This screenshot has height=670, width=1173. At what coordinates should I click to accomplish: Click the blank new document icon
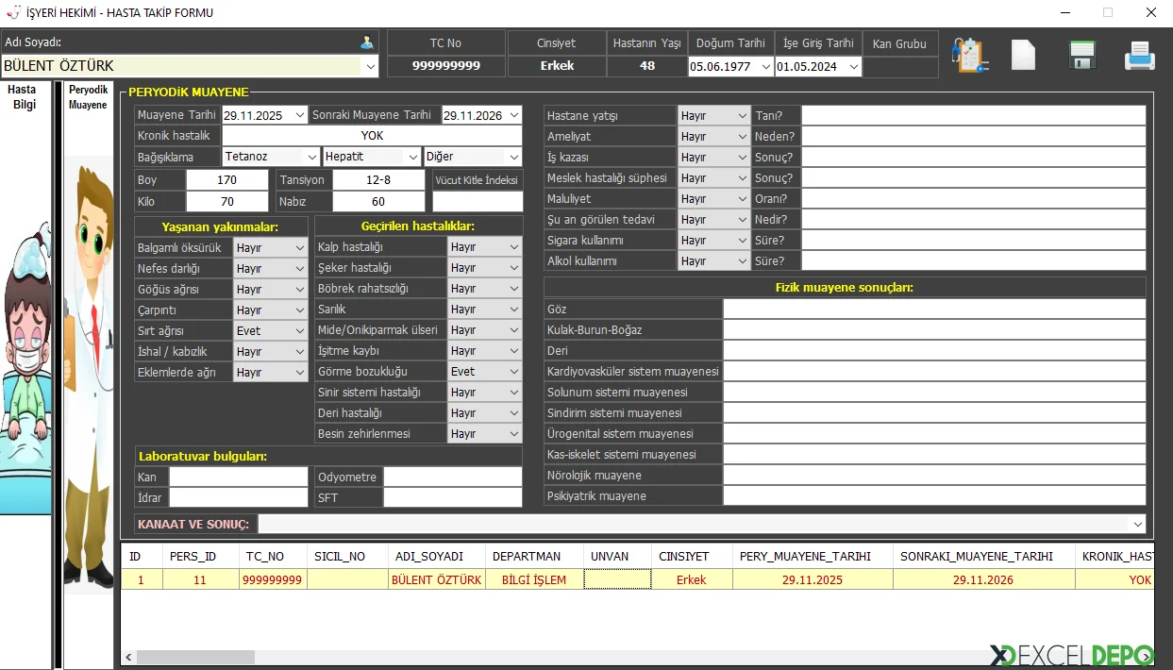point(1023,56)
